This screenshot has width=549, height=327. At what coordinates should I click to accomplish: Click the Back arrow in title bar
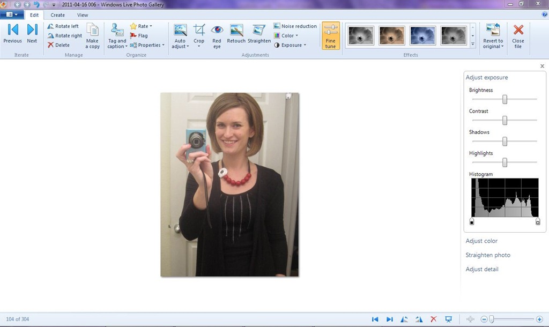(17, 4)
